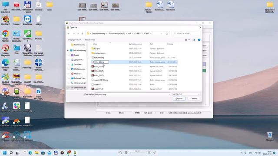The height and width of the screenshot is (156, 278).
Task: Sort files by Тип column
Action: pos(152,44)
